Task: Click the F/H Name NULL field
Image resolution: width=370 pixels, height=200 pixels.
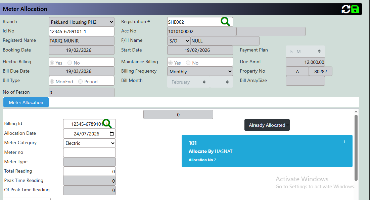Action: [225, 41]
